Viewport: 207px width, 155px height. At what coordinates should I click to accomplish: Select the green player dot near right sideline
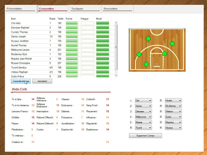172,43
